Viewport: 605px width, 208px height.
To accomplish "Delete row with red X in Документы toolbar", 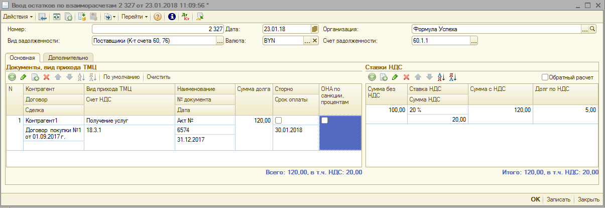I will coord(47,77).
